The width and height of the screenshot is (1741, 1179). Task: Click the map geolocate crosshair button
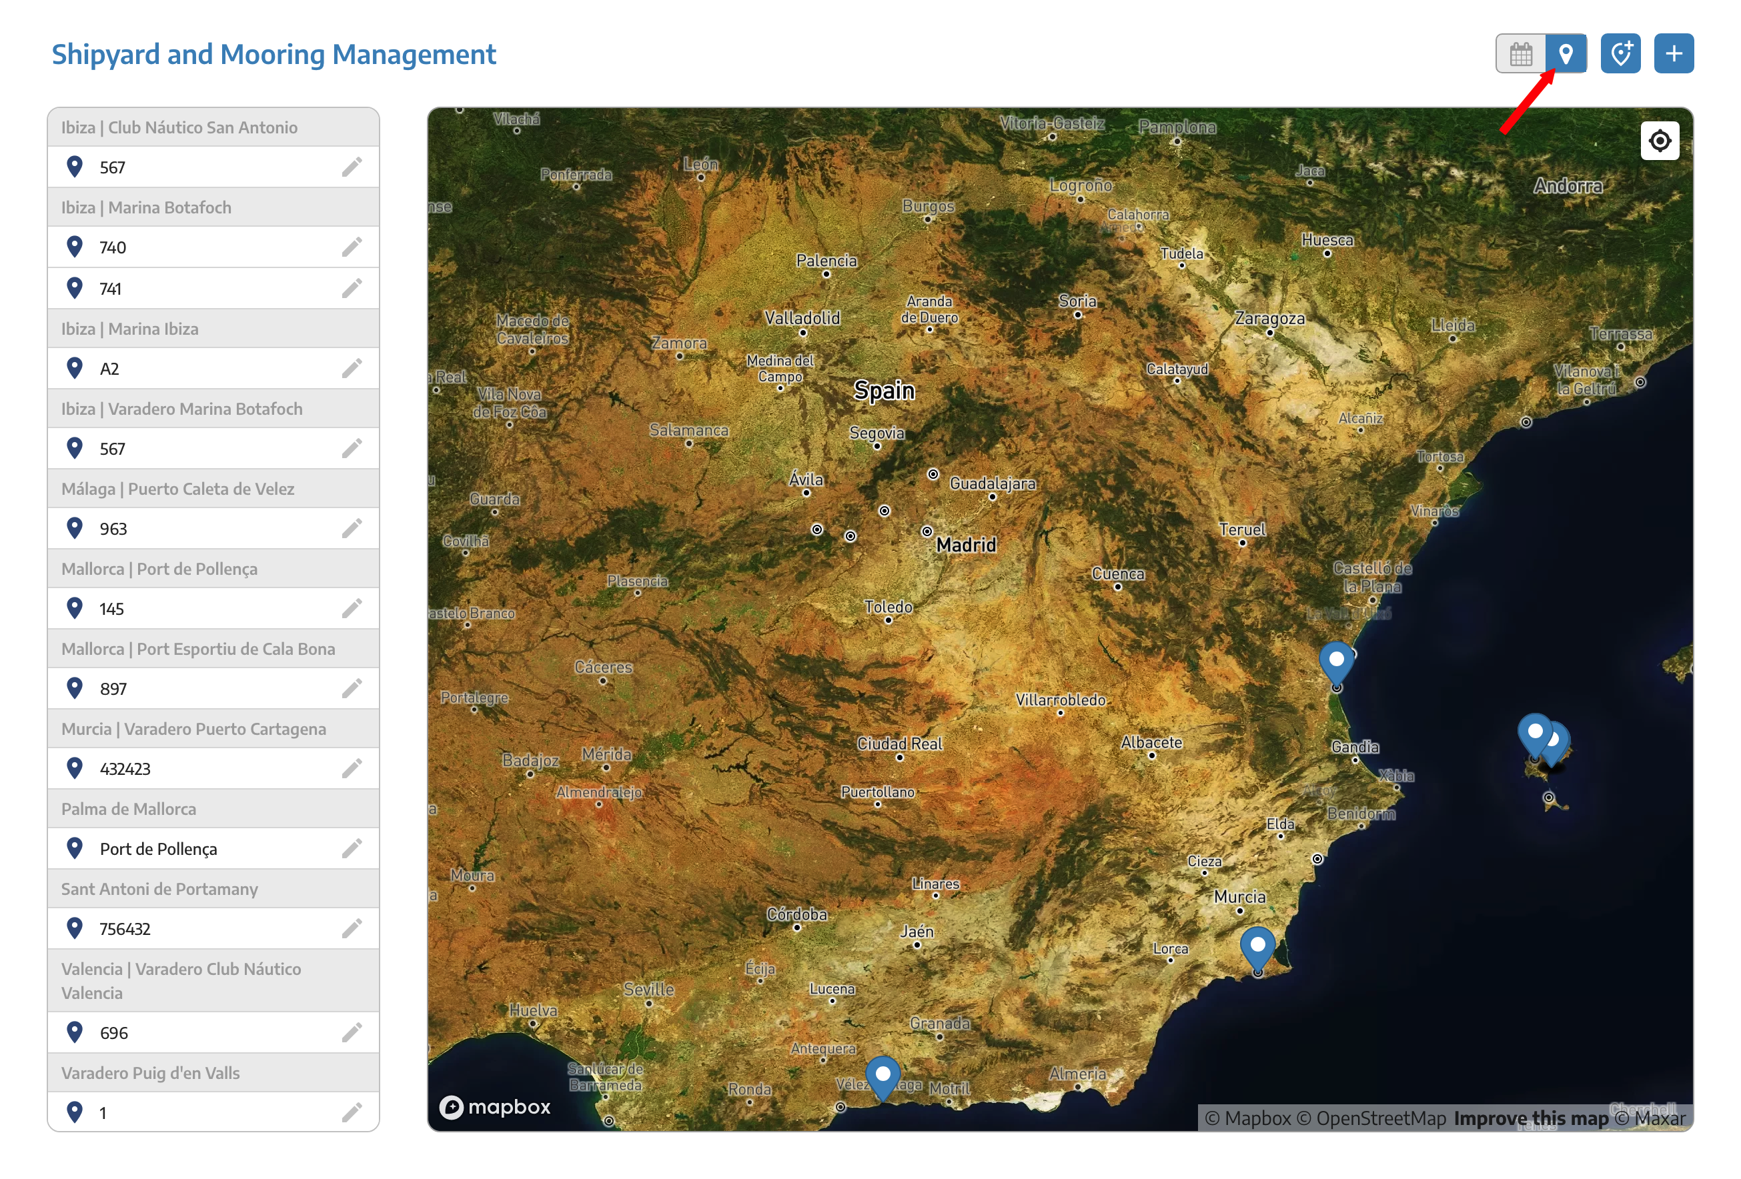pyautogui.click(x=1660, y=141)
